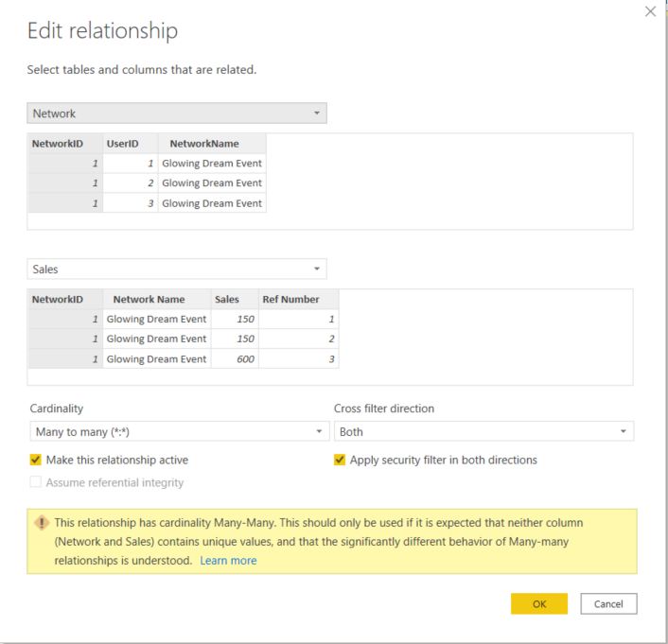
Task: Click UserID value 3 in Network table
Action: [x=131, y=203]
